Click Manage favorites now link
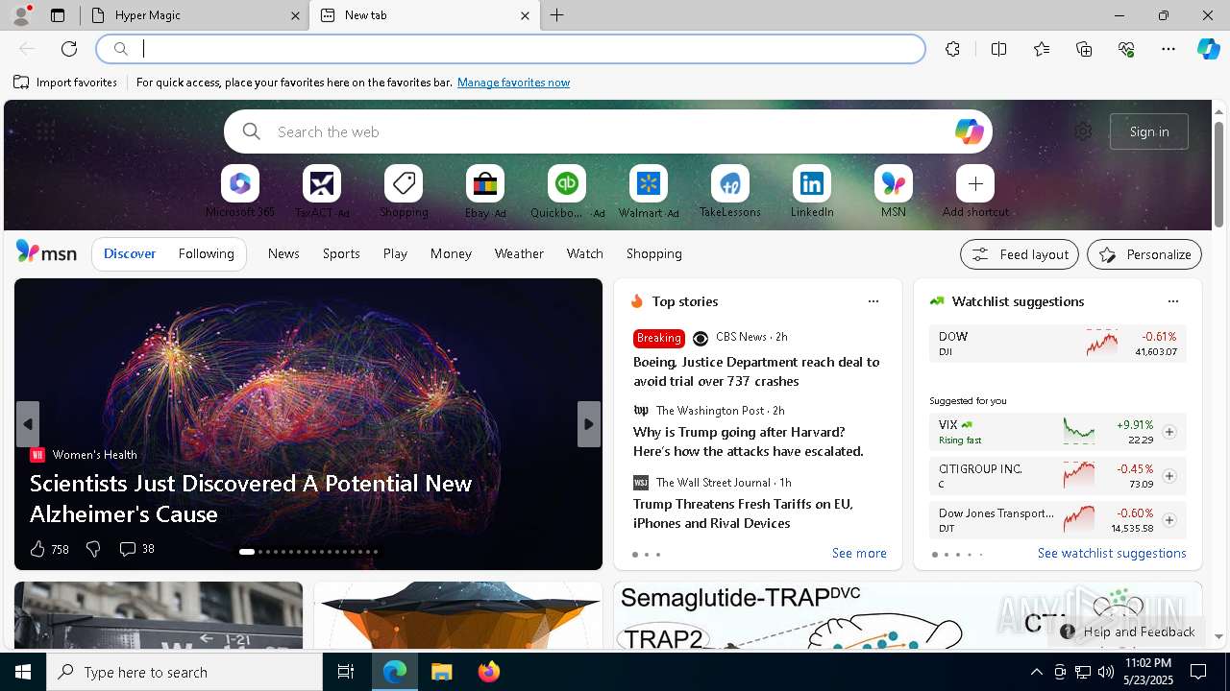Image resolution: width=1230 pixels, height=691 pixels. coord(513,83)
